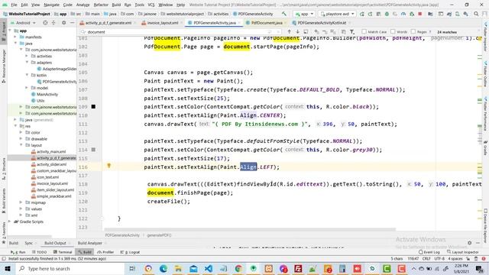Collapse the app module tree node
The width and height of the screenshot is (489, 275).
pos(10,31)
